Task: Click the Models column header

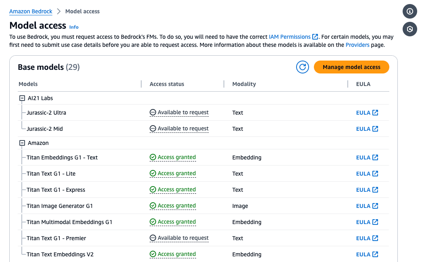Action: 28,84
